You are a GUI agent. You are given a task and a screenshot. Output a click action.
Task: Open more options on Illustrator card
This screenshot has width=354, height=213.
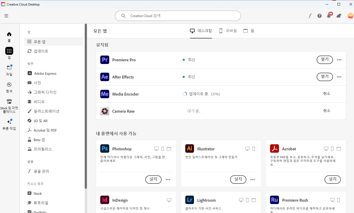pyautogui.click(x=253, y=180)
